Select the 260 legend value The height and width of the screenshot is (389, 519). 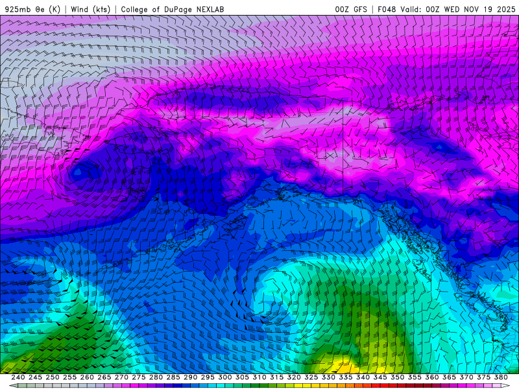(x=87, y=377)
